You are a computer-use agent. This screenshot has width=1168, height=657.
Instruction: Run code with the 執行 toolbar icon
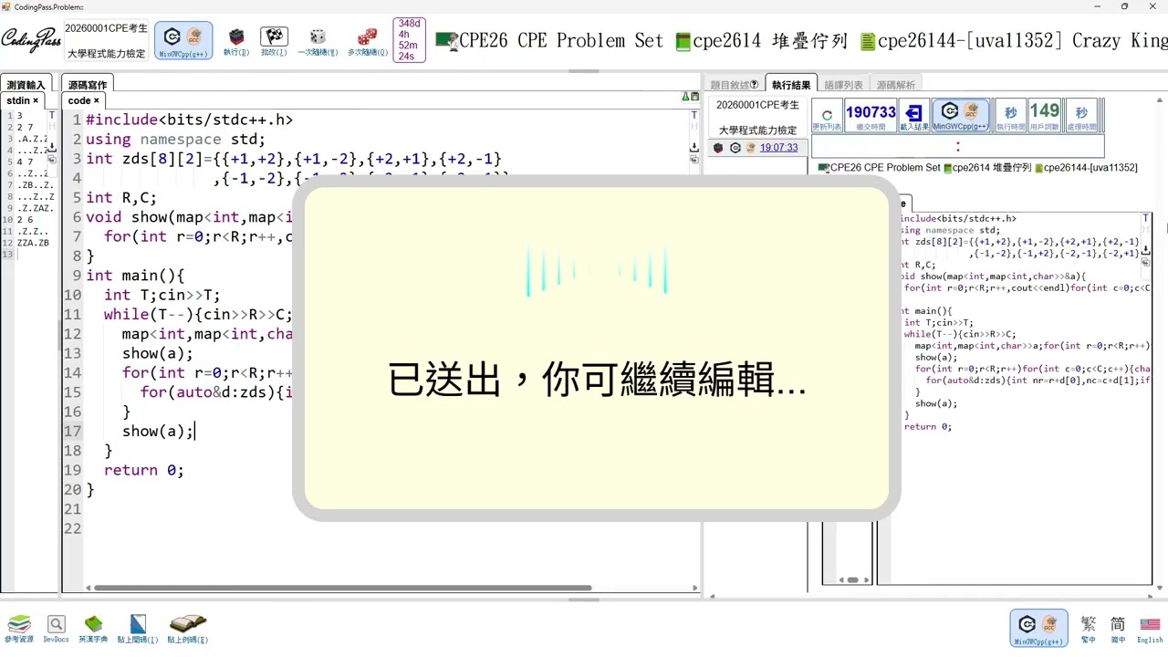236,41
